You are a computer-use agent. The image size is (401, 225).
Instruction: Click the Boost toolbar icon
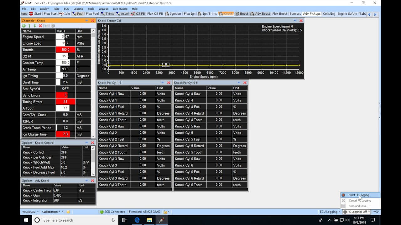coord(241,13)
